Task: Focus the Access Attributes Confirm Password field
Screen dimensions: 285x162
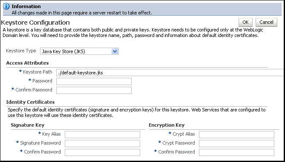Action: [x=94, y=90]
